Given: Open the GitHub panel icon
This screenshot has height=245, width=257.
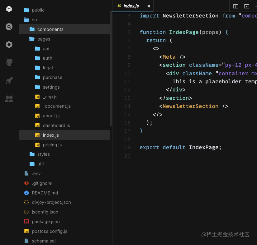Looking at the screenshot, I should (x=9, y=62).
